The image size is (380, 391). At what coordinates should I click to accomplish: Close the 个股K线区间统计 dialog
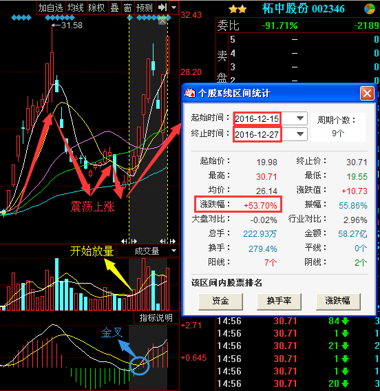tap(367, 94)
